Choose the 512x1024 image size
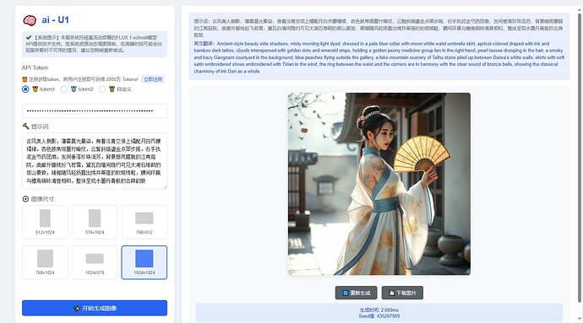This screenshot has width=583, height=323. [x=45, y=222]
